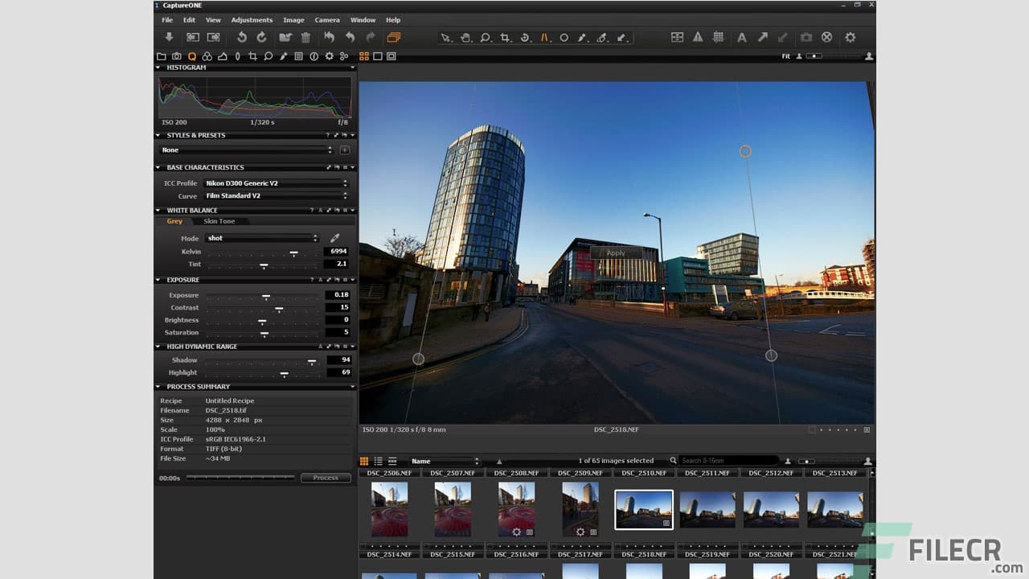Open the Adjustments menu
The height and width of the screenshot is (579, 1029).
coord(252,19)
